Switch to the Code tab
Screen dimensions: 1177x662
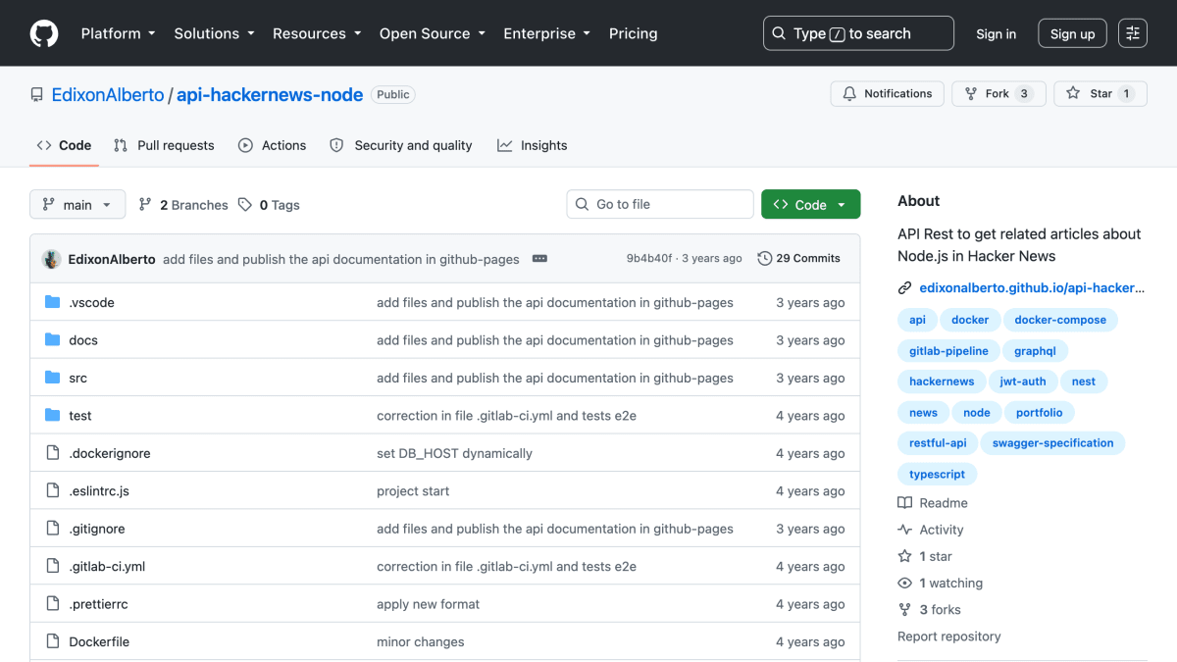64,145
